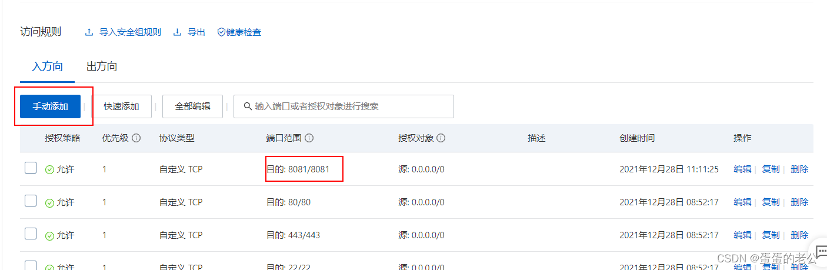Click the info icon next to 授权对象
The height and width of the screenshot is (270, 827).
(x=441, y=138)
